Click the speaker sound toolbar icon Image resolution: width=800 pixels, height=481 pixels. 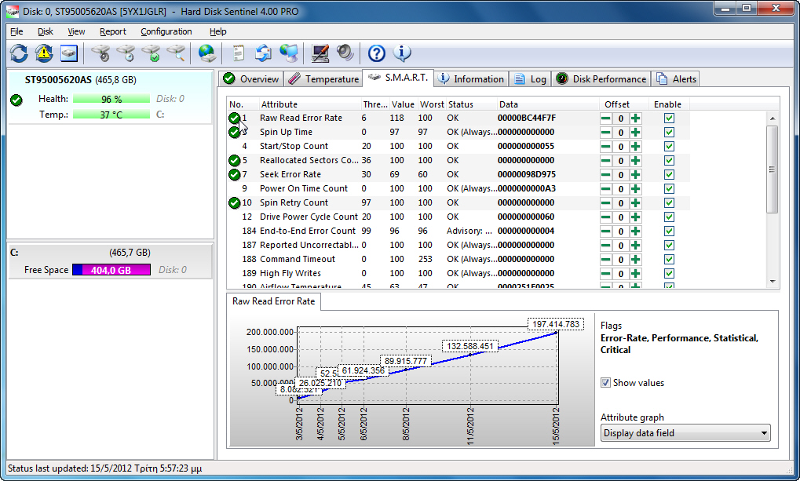pos(345,53)
